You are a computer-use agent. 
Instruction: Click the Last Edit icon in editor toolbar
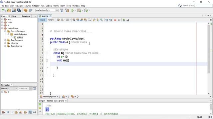click(58, 20)
